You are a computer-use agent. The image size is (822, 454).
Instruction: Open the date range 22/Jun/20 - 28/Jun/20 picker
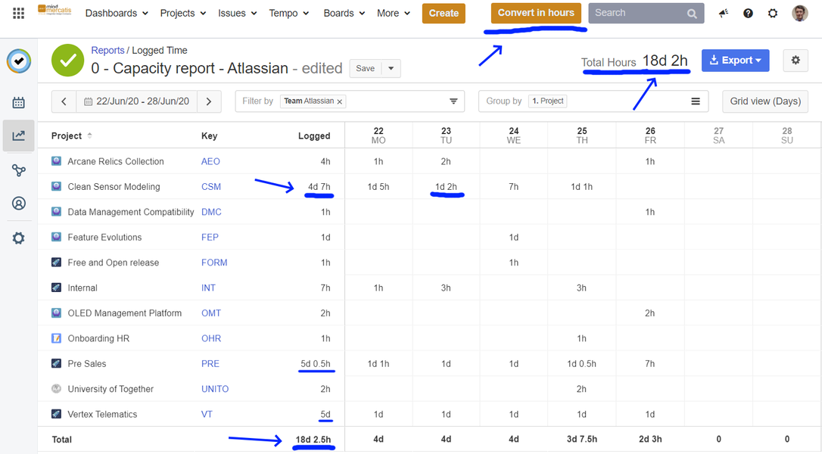[137, 101]
